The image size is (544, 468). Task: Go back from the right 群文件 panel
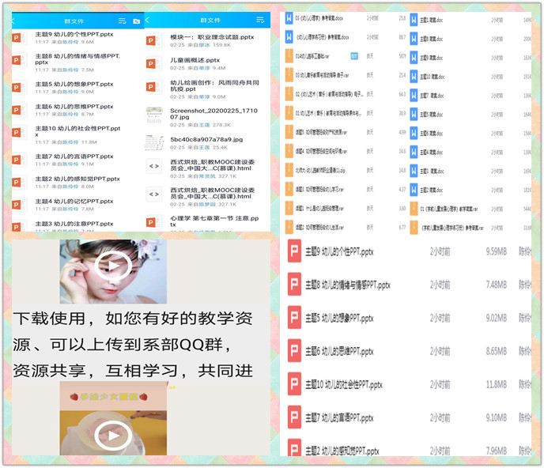point(148,20)
